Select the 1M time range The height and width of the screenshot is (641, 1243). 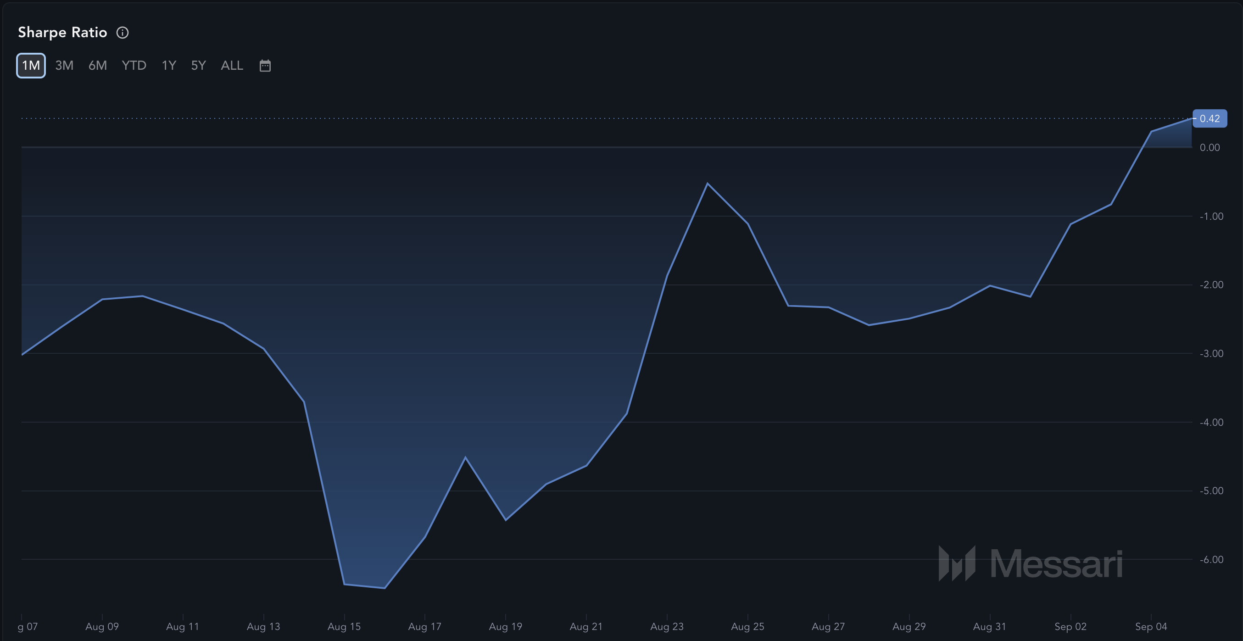pos(31,66)
